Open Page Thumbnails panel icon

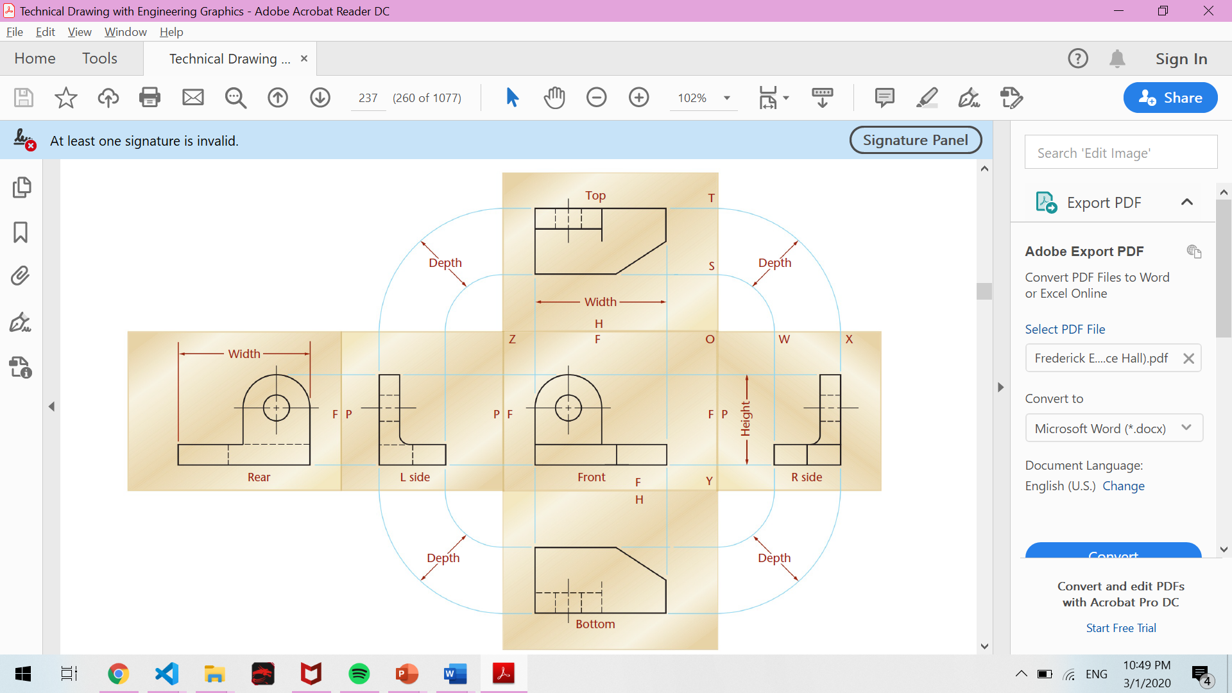click(21, 187)
